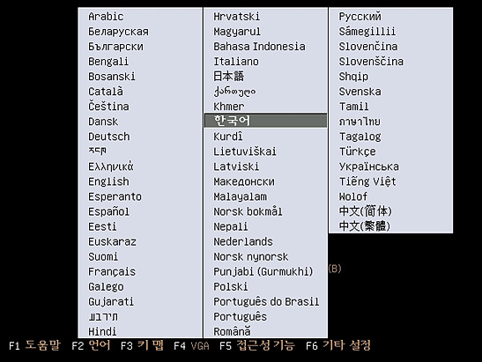
Task: Select Українська language
Action: [x=369, y=166]
